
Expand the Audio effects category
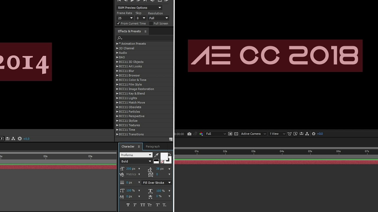117,53
